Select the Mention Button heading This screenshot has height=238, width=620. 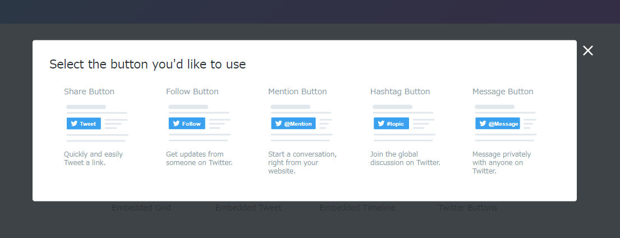tap(297, 91)
